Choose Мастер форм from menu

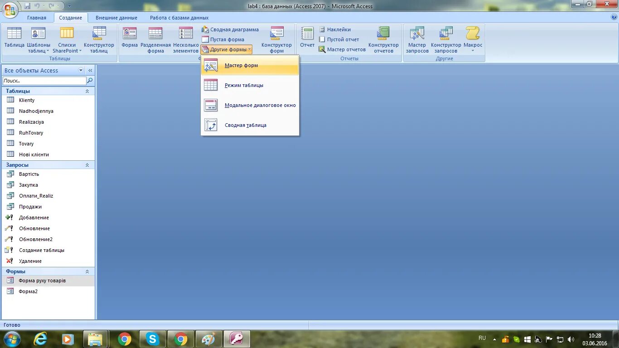click(250, 65)
